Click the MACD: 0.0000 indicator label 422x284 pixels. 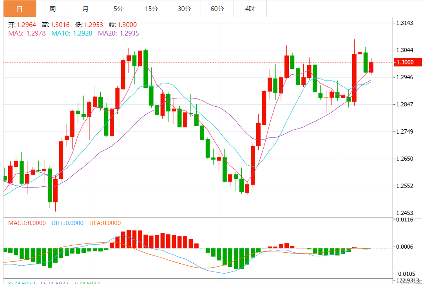coord(27,223)
